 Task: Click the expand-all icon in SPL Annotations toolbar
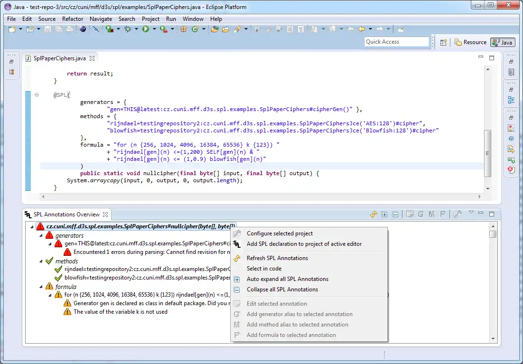[x=385, y=215]
